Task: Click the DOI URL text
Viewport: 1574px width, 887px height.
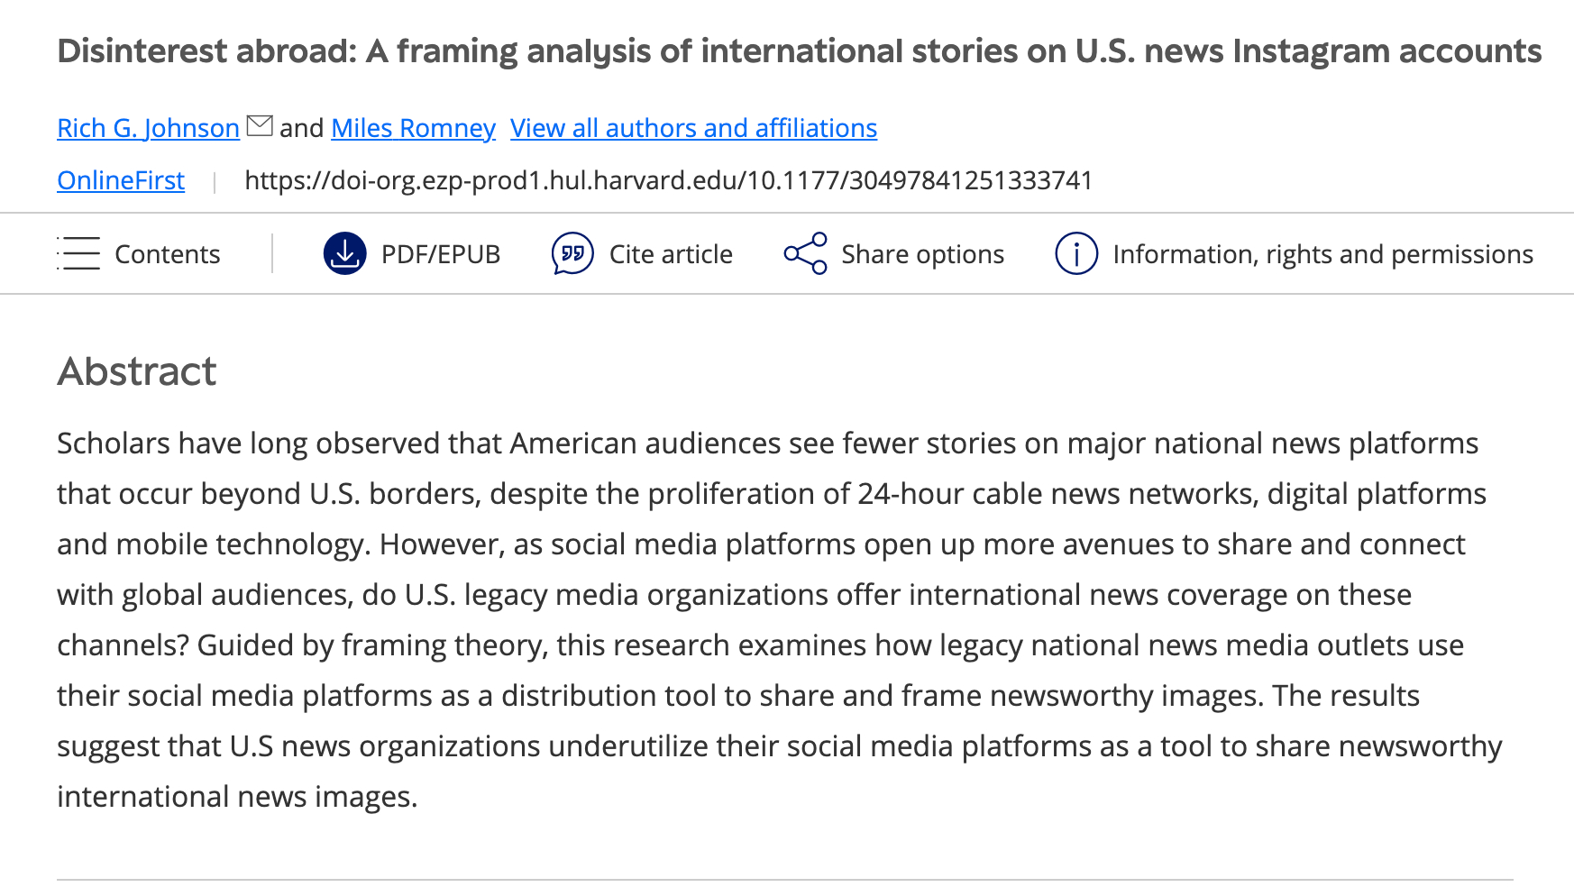Action: click(668, 180)
